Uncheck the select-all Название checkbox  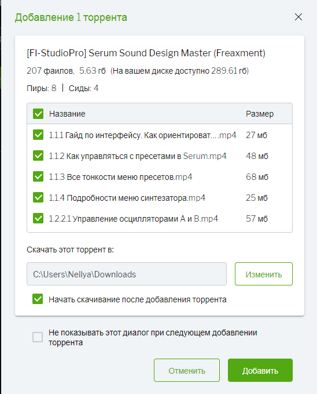pyautogui.click(x=38, y=114)
